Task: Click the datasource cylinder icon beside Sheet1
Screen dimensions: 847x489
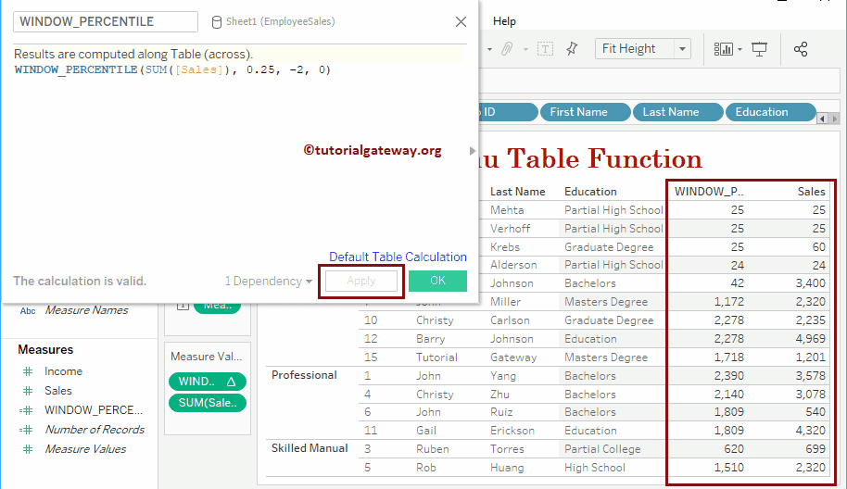Action: pos(216,22)
